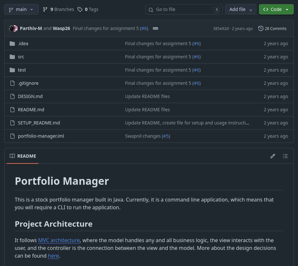Click the branch icon next to 9 Branches

point(45,9)
